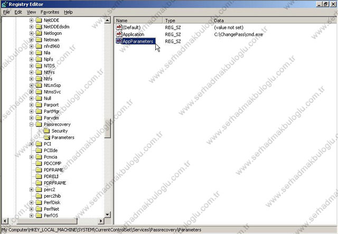This screenshot has width=338, height=234.
Task: Open the Help menu
Action: click(68, 12)
